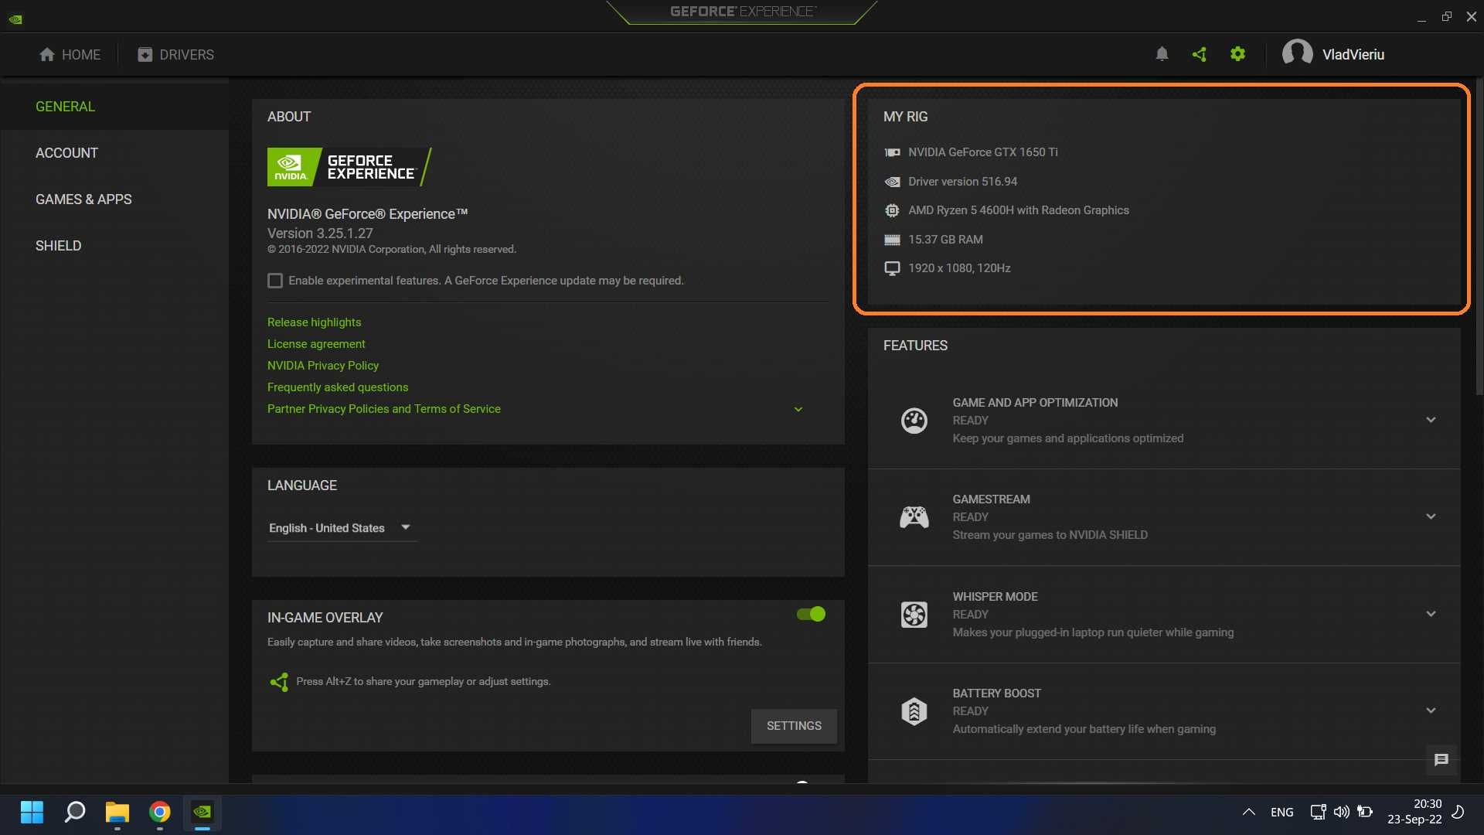Enable experimental features checkbox
The width and height of the screenshot is (1484, 835).
coord(275,281)
